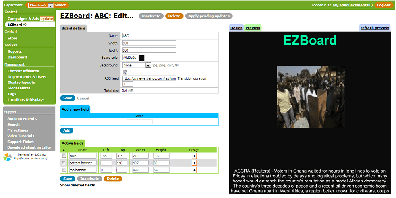396x198 pixels.
Task: Cancel board details editing
Action: click(x=83, y=98)
